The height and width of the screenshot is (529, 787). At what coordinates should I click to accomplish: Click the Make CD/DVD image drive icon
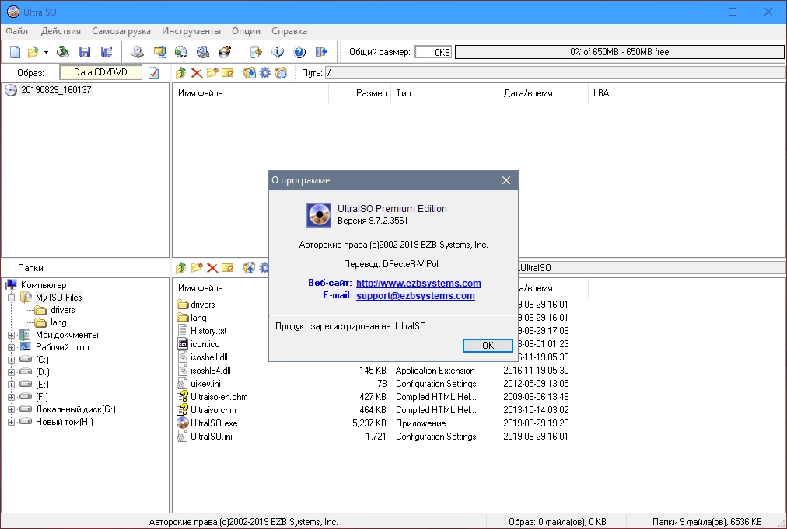(138, 51)
